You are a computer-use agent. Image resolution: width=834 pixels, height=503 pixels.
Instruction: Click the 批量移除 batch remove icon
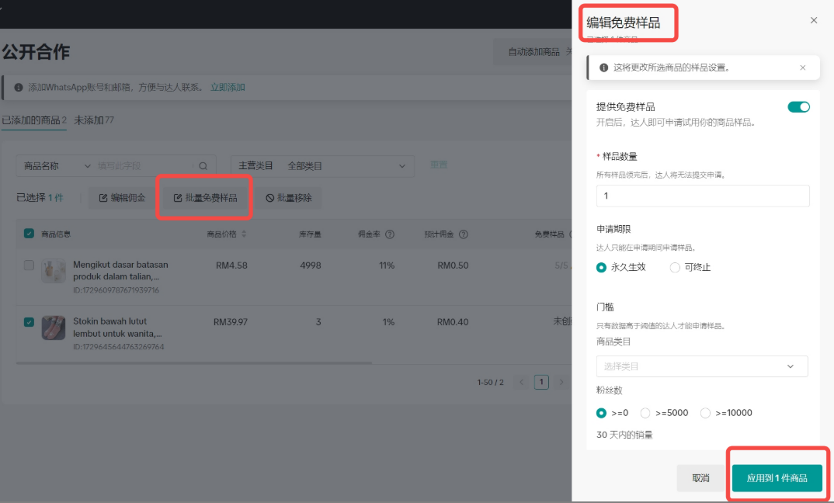coord(269,198)
